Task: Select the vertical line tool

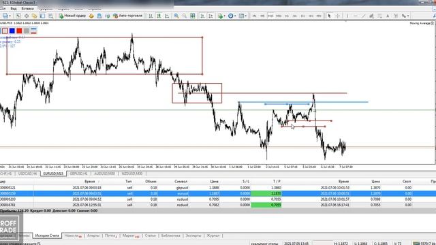Action: tap(347, 16)
